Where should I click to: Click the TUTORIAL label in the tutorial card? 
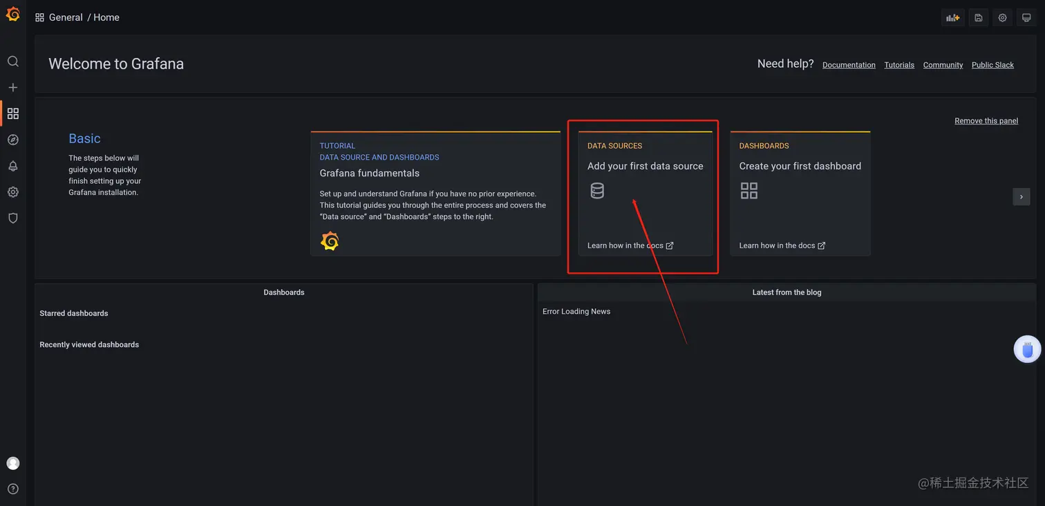coord(337,146)
